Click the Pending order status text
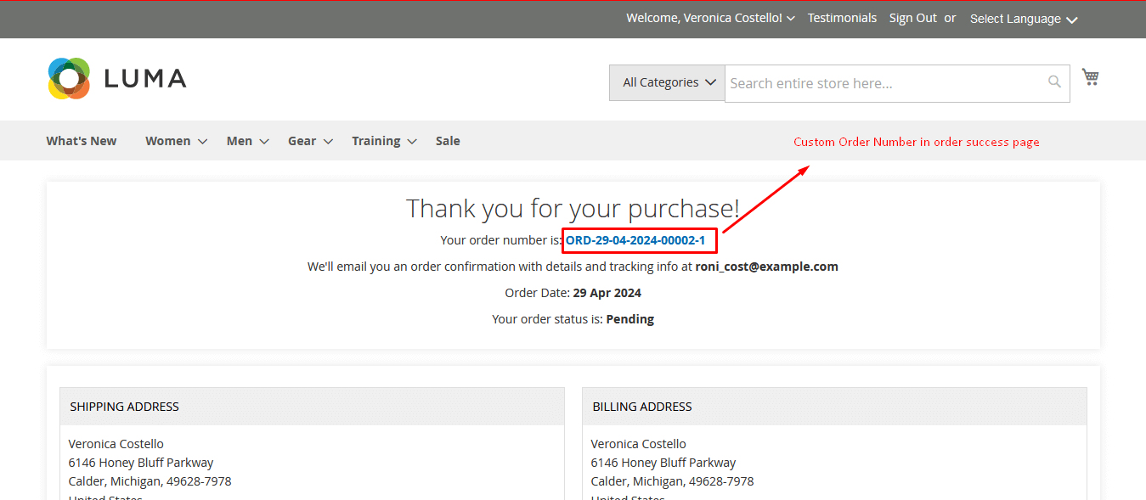This screenshot has width=1146, height=500. [x=629, y=319]
